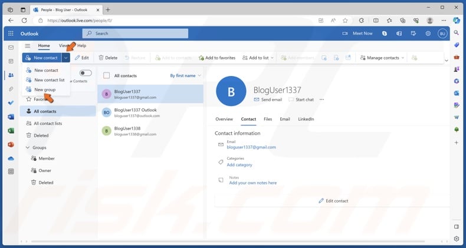Open the Files attachment icon in the left rail
This screenshot has height=248, width=466.
pyautogui.click(x=11, y=89)
